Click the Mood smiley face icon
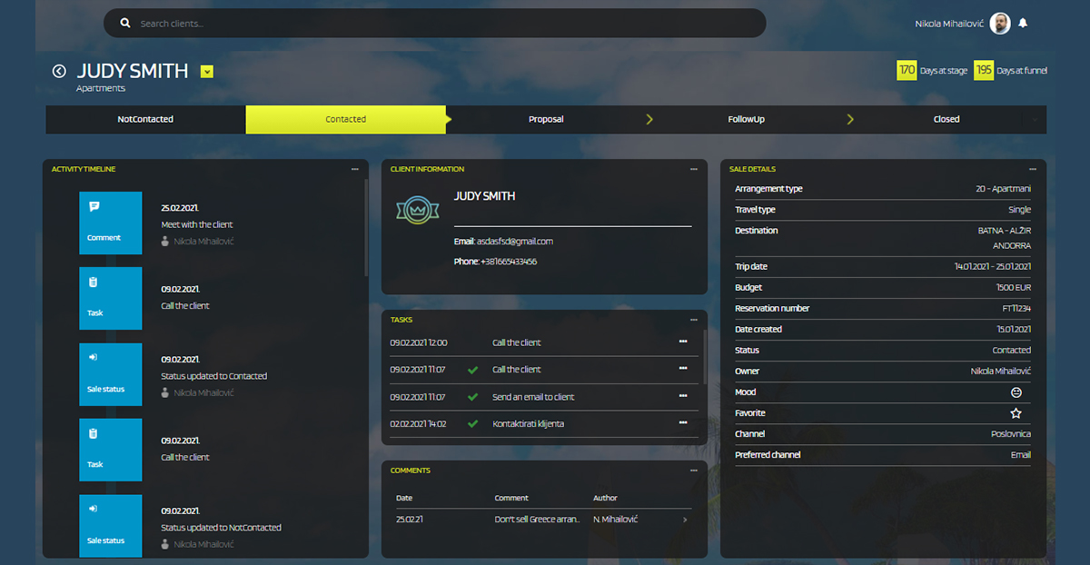The width and height of the screenshot is (1090, 565). point(1016,392)
